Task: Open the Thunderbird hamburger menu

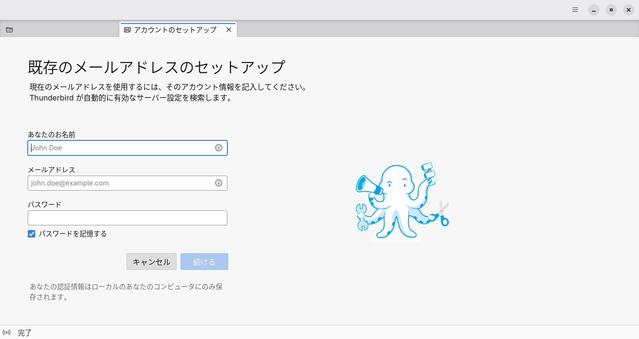Action: 575,9
